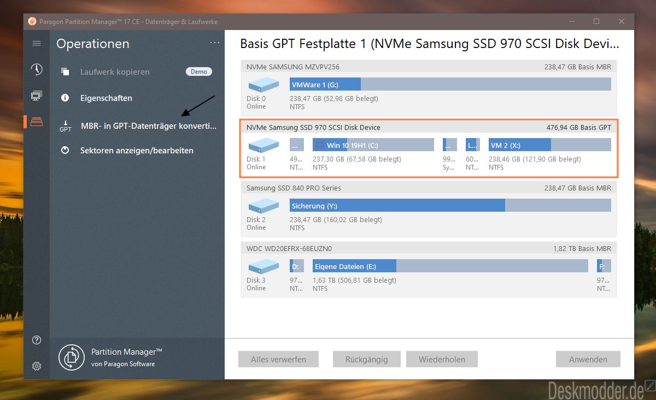Click the Rückgängig button
The height and width of the screenshot is (400, 656).
pyautogui.click(x=367, y=360)
